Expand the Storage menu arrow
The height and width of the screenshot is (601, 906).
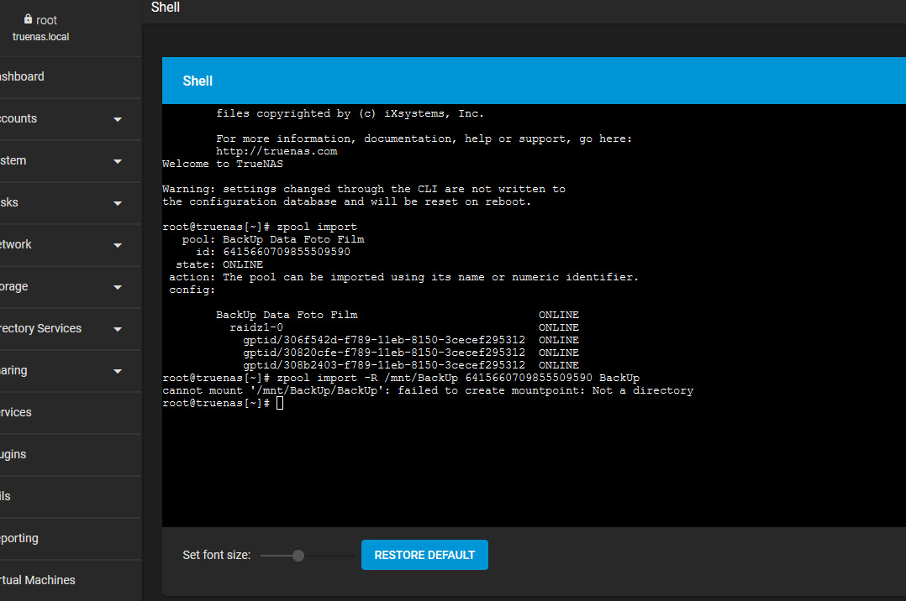point(118,288)
